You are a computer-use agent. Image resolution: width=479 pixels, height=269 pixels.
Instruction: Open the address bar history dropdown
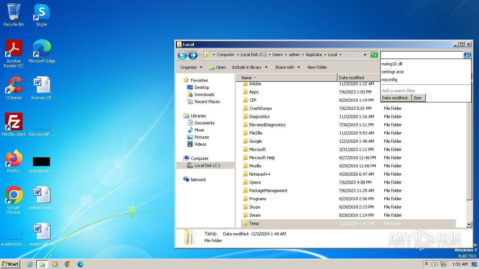coord(365,55)
